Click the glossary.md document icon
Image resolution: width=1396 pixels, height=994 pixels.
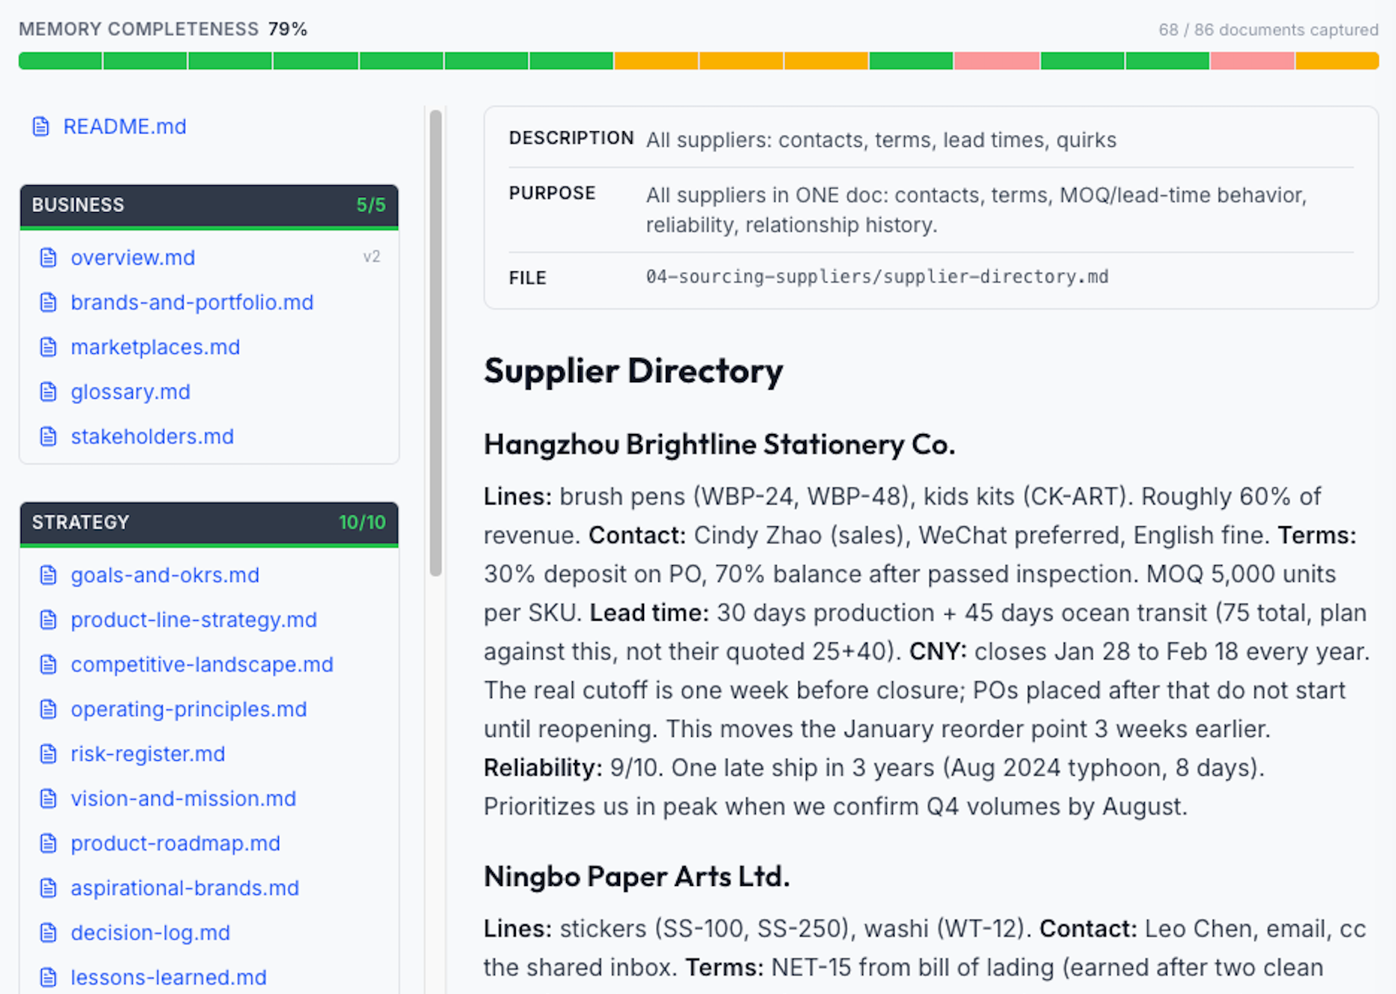pyautogui.click(x=48, y=392)
